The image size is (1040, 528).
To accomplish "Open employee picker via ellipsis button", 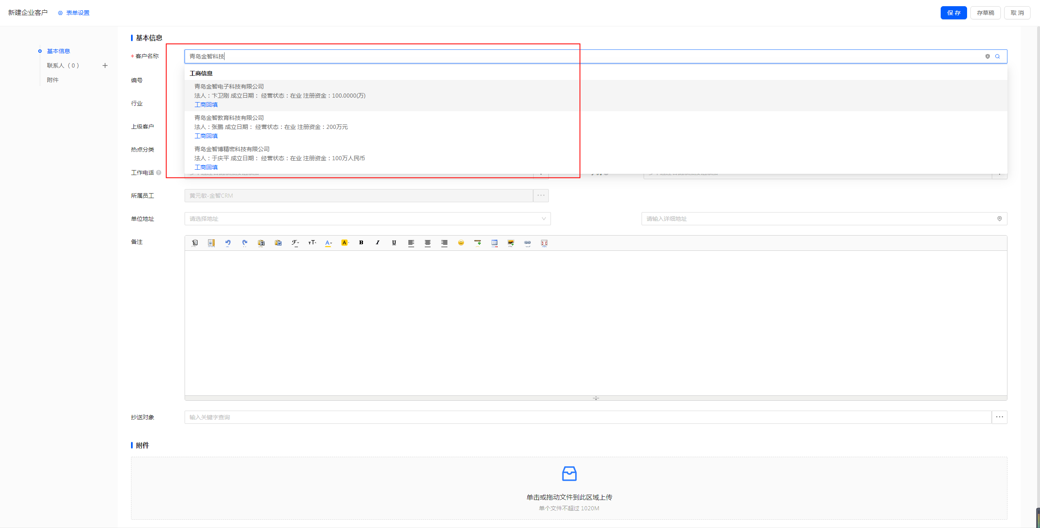I will [x=541, y=196].
